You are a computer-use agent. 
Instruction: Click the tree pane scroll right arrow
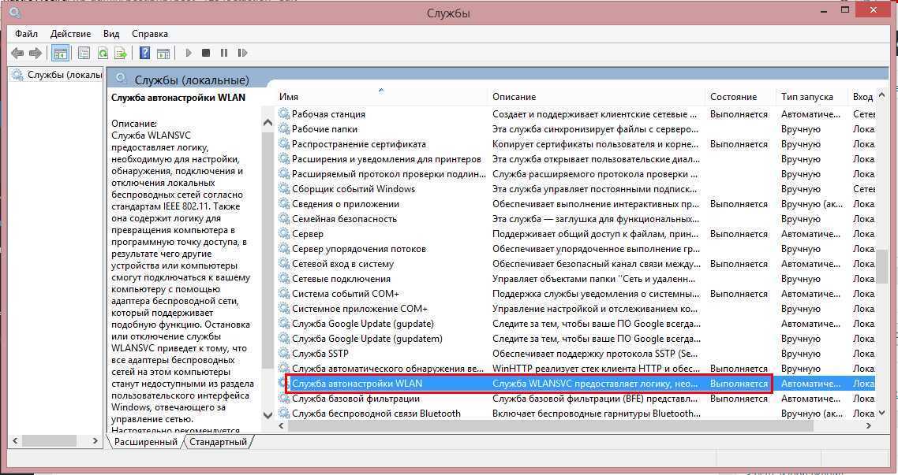point(95,440)
